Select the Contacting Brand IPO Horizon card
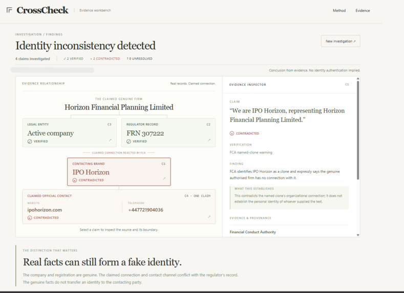 (119, 172)
